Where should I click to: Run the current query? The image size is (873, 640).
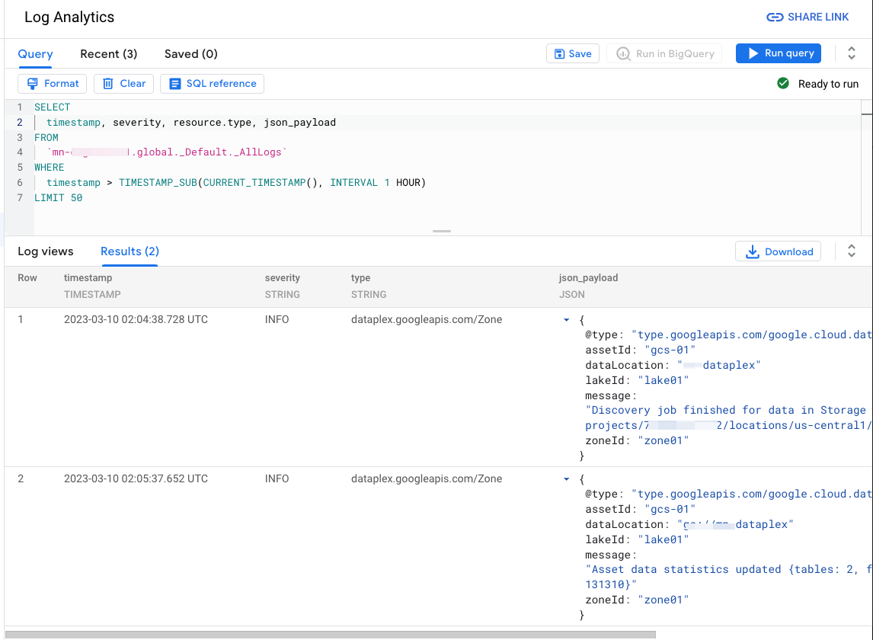coord(778,53)
